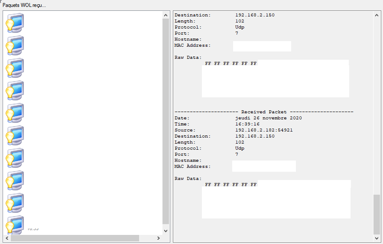The image size is (383, 244).
Task: Select the bottom cut-off WOL packet icon
Action: pyautogui.click(x=15, y=225)
